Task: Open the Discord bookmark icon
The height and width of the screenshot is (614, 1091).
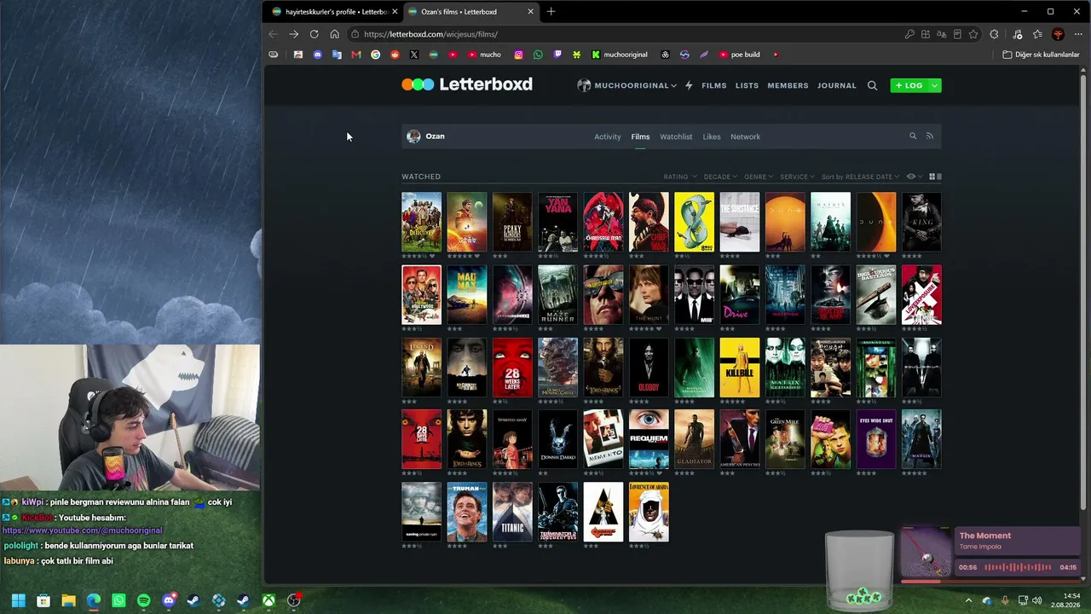Action: coord(317,55)
